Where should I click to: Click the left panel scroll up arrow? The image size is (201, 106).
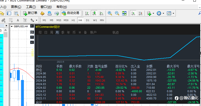(5, 30)
